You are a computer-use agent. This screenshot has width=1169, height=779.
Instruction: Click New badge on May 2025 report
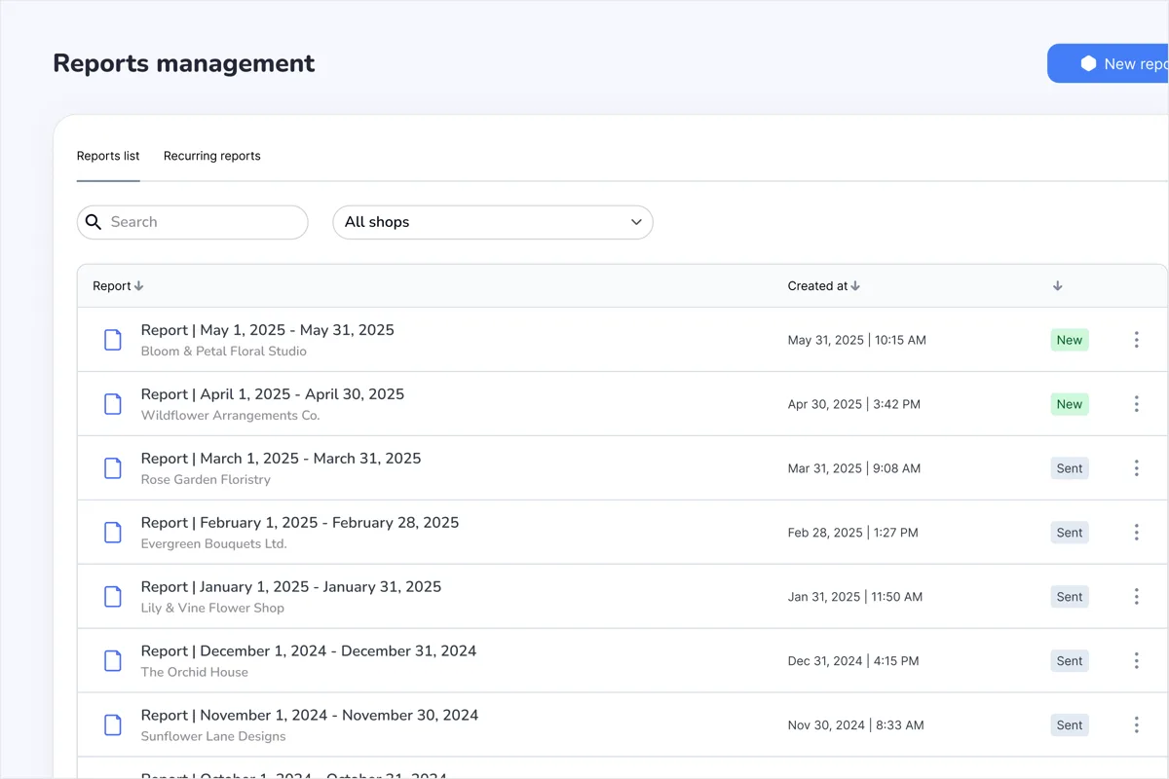[1070, 340]
